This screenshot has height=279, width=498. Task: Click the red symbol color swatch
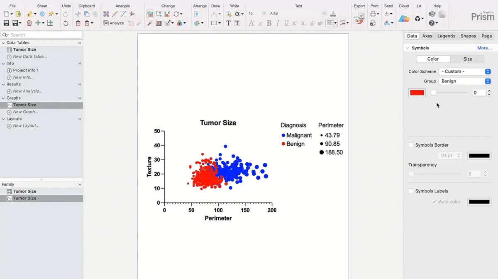(x=417, y=93)
